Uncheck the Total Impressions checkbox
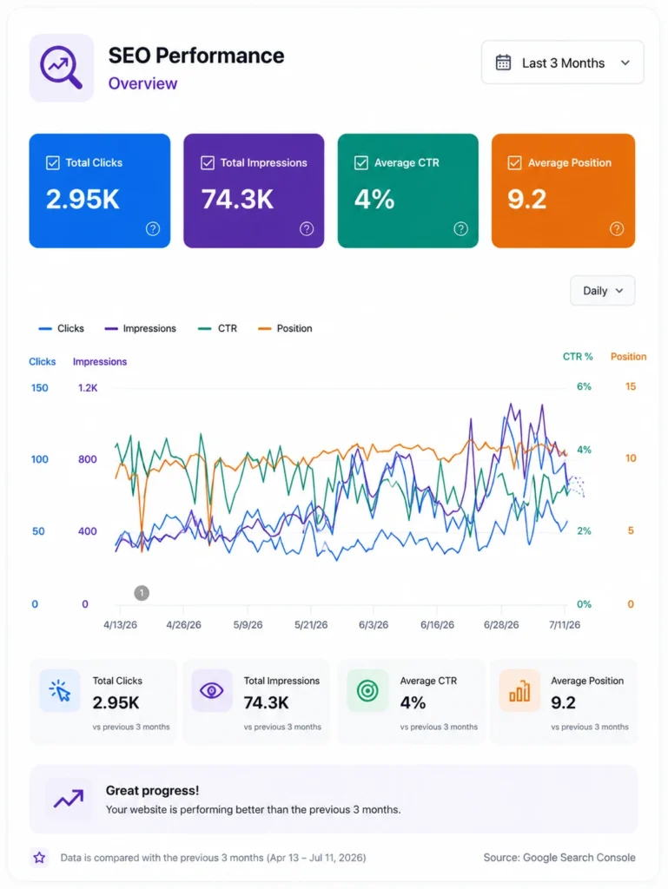The image size is (668, 889). [x=208, y=162]
